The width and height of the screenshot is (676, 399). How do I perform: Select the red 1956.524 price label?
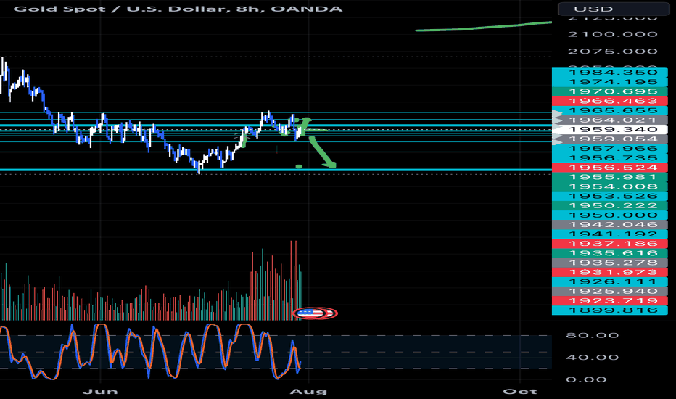click(x=609, y=168)
